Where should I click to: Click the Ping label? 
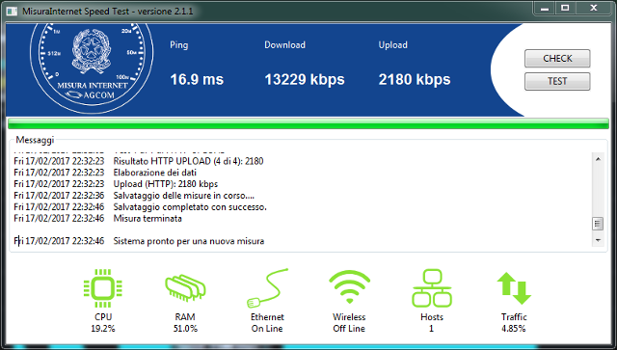click(178, 45)
